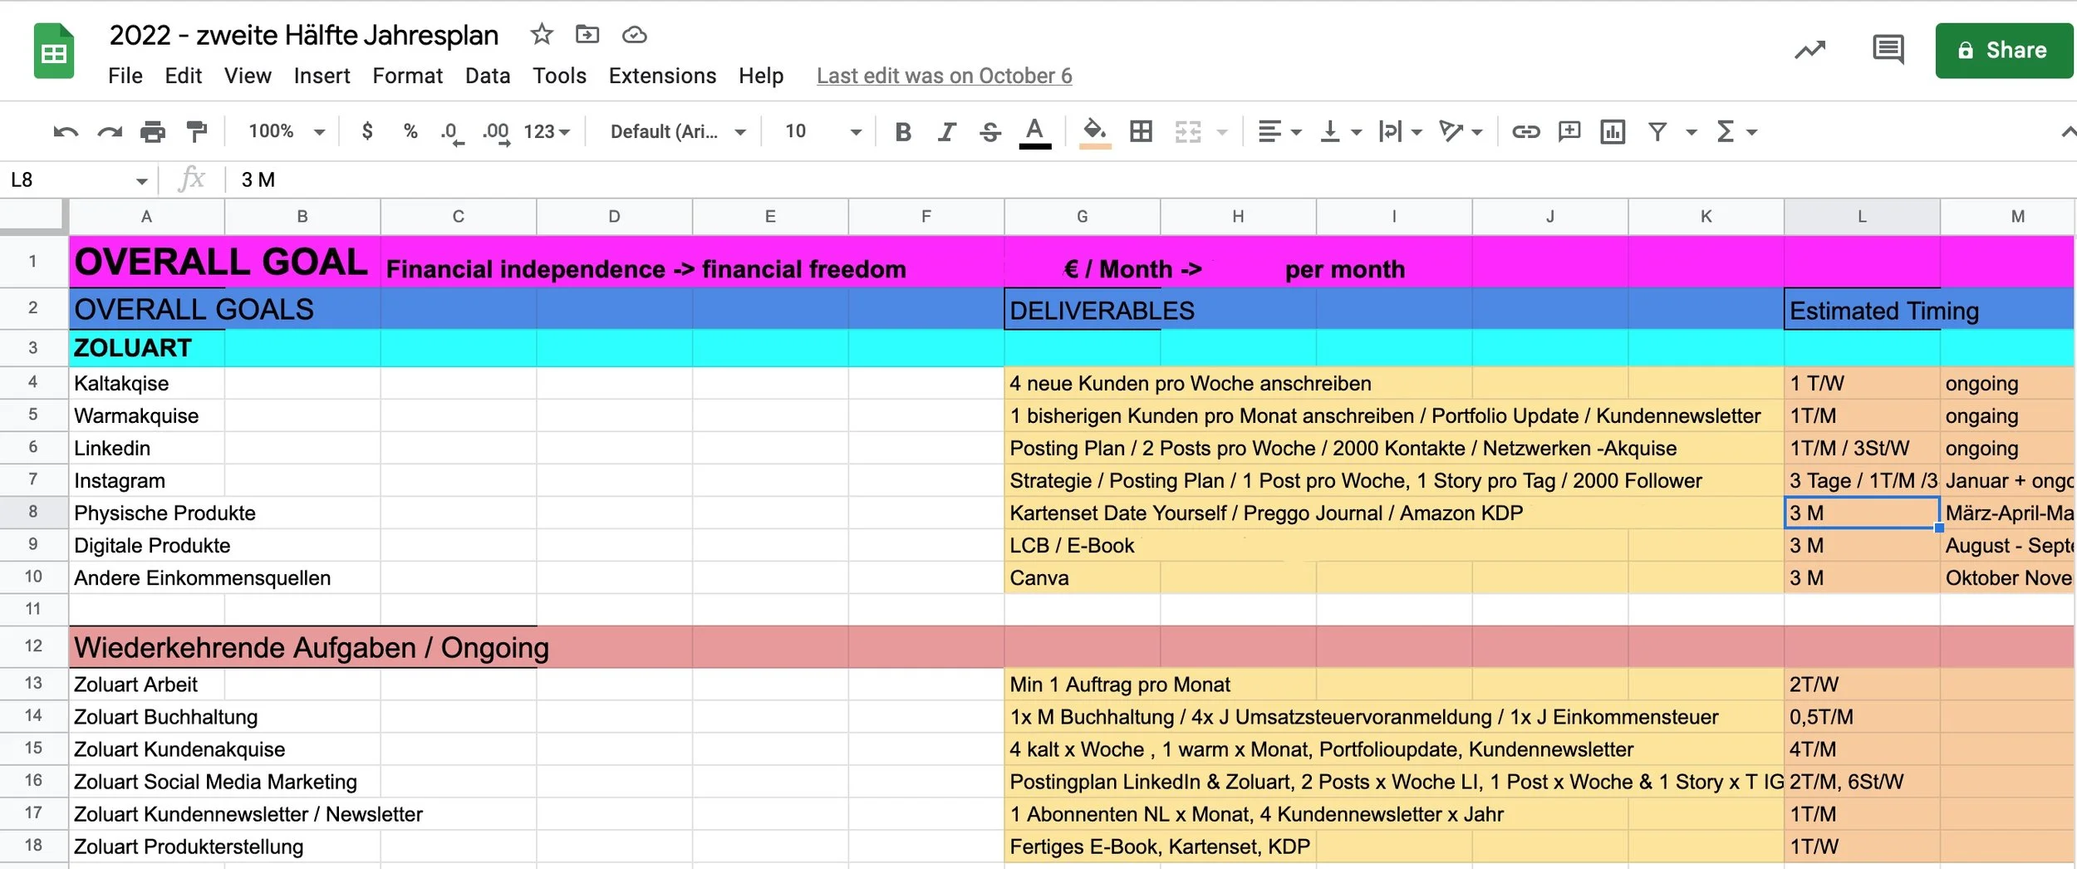Image resolution: width=2077 pixels, height=869 pixels.
Task: Click the Move to folder icon
Action: point(587,34)
